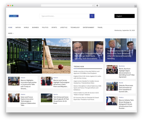The image size is (143, 121).
Task: Click the browser address bar
Action: pos(68,6)
